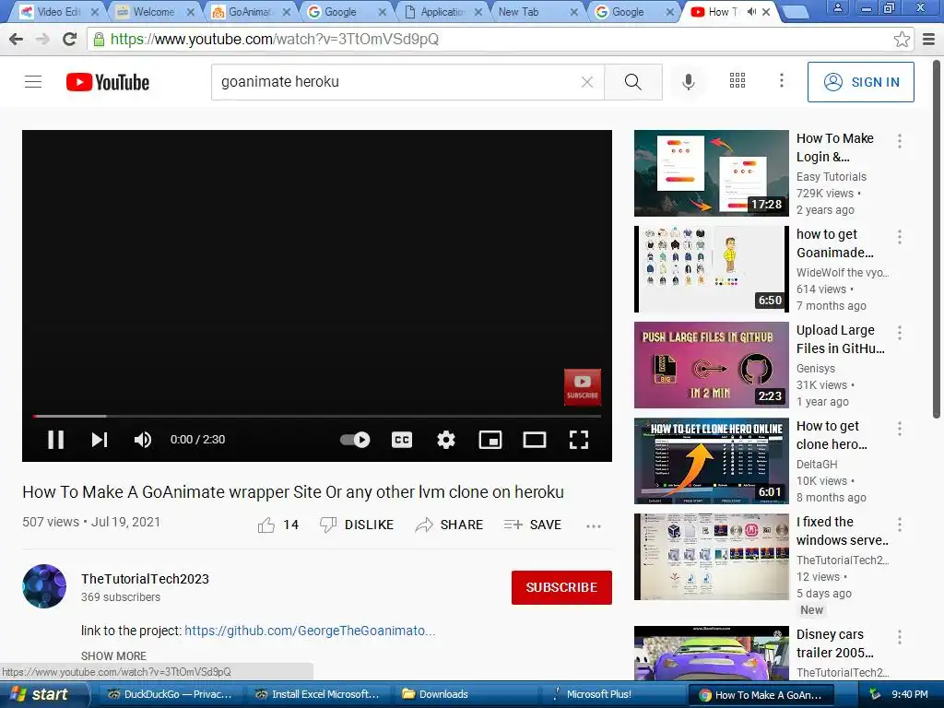Open 'How to get clone hero' title
Image resolution: width=944 pixels, height=708 pixels.
pos(832,435)
